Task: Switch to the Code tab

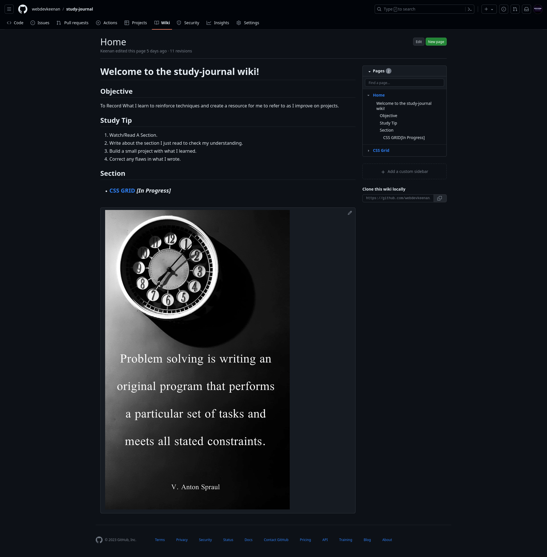Action: pos(15,23)
